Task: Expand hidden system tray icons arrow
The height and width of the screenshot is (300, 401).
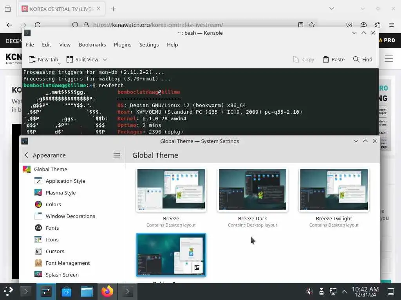Action: coord(344,291)
